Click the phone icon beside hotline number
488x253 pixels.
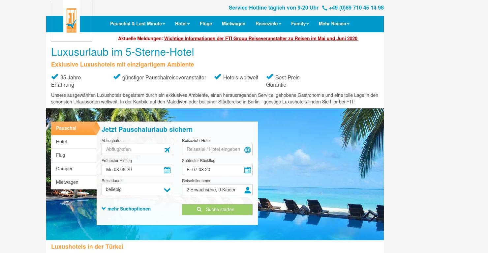(x=325, y=8)
